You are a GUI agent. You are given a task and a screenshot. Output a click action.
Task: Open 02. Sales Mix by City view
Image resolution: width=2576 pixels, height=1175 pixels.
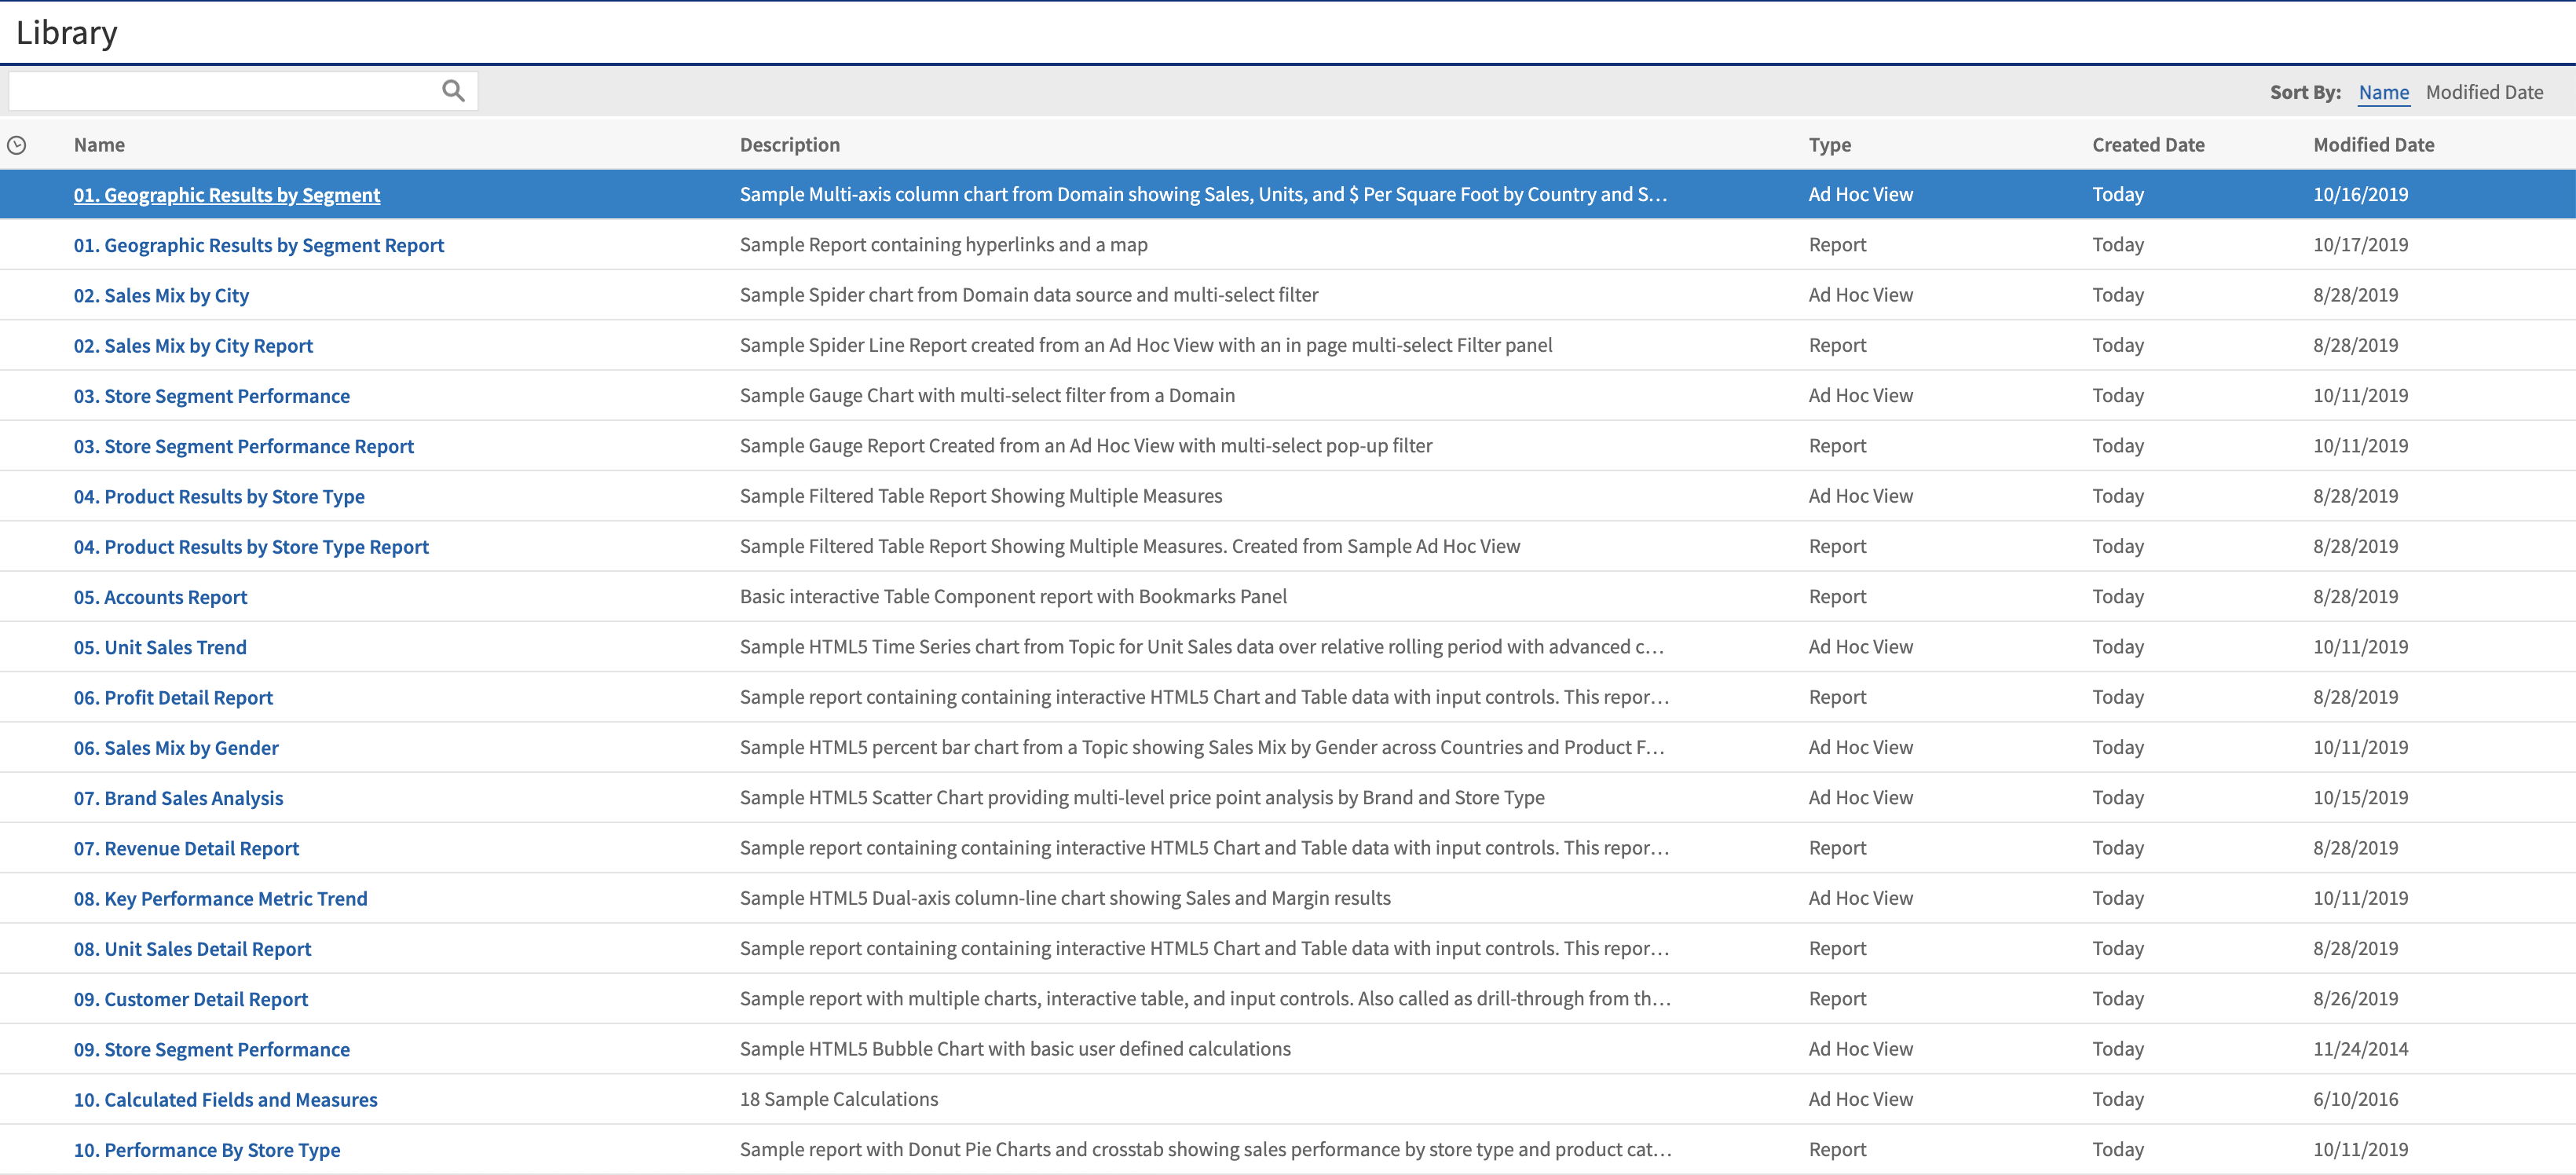161,295
